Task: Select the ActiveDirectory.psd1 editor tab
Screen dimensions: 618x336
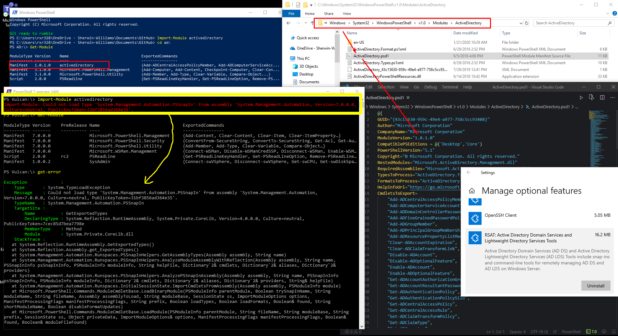Action: point(385,97)
